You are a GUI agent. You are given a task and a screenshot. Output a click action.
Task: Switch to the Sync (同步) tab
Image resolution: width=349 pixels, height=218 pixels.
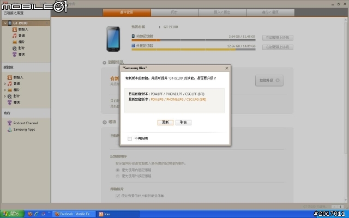174,12
